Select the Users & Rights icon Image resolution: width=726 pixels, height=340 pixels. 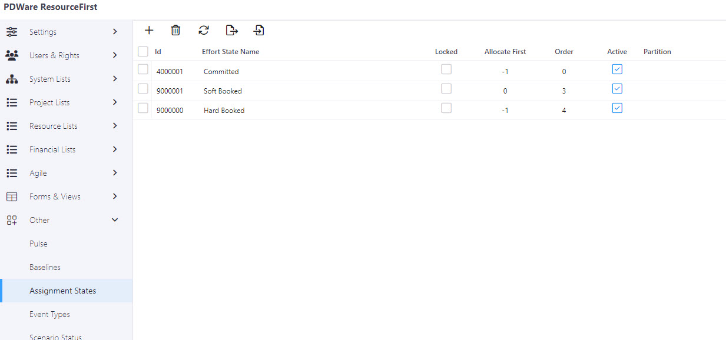(x=12, y=55)
